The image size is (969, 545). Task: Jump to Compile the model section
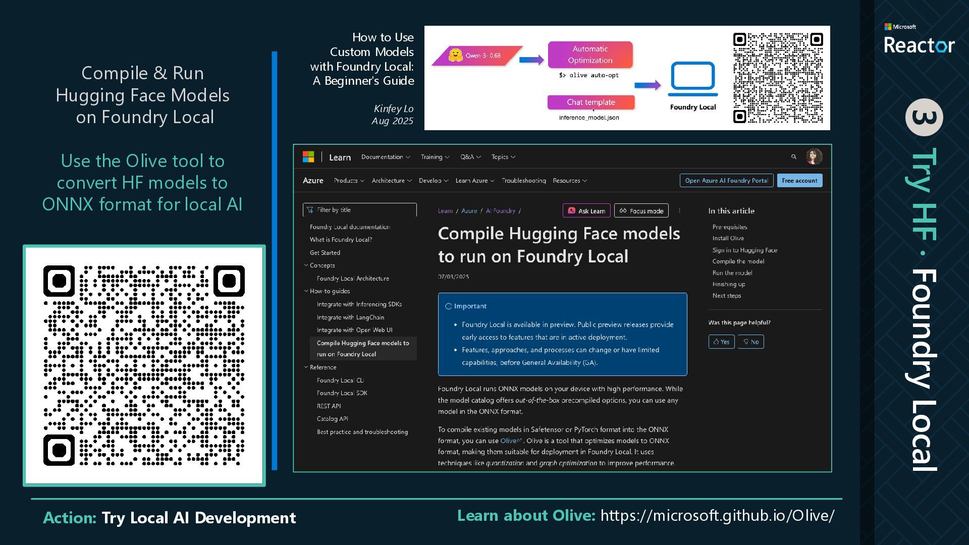pyautogui.click(x=738, y=261)
